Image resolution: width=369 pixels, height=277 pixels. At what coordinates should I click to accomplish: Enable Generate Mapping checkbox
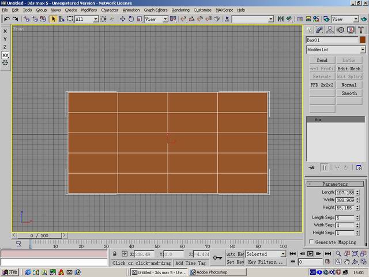pyautogui.click(x=312, y=242)
